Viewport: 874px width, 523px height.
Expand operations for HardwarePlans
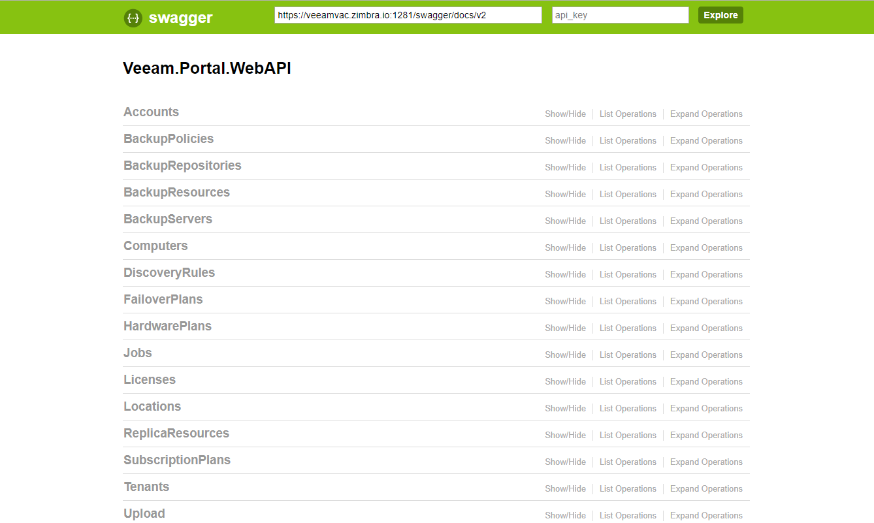[706, 328]
